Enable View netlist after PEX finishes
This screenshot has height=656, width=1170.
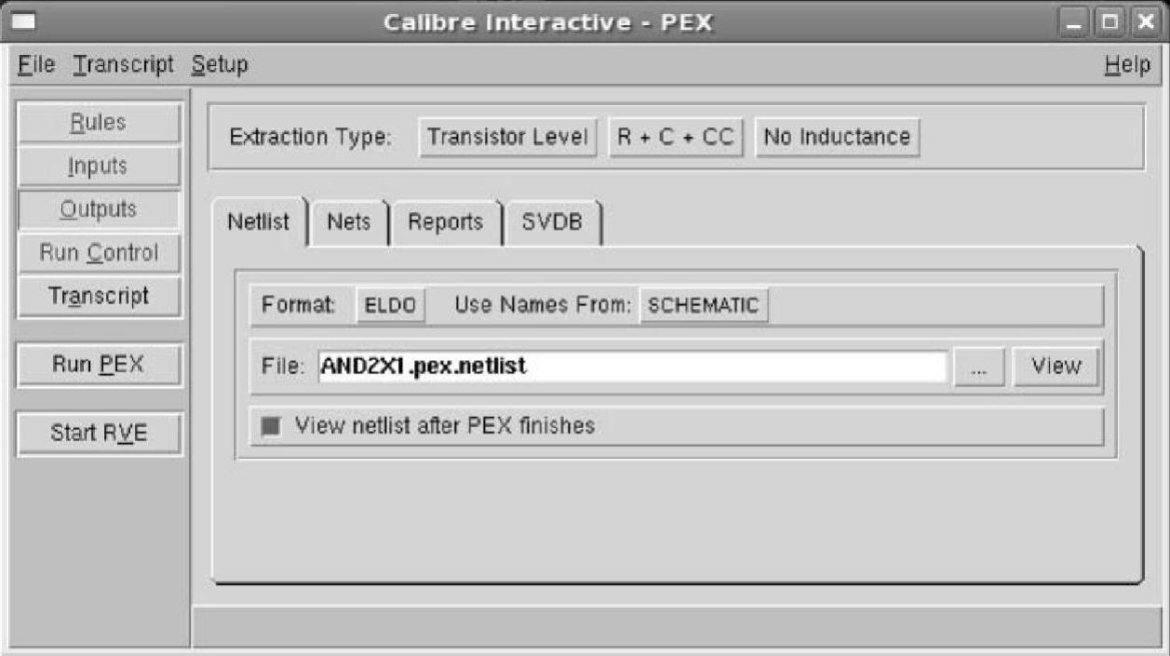coord(271,426)
